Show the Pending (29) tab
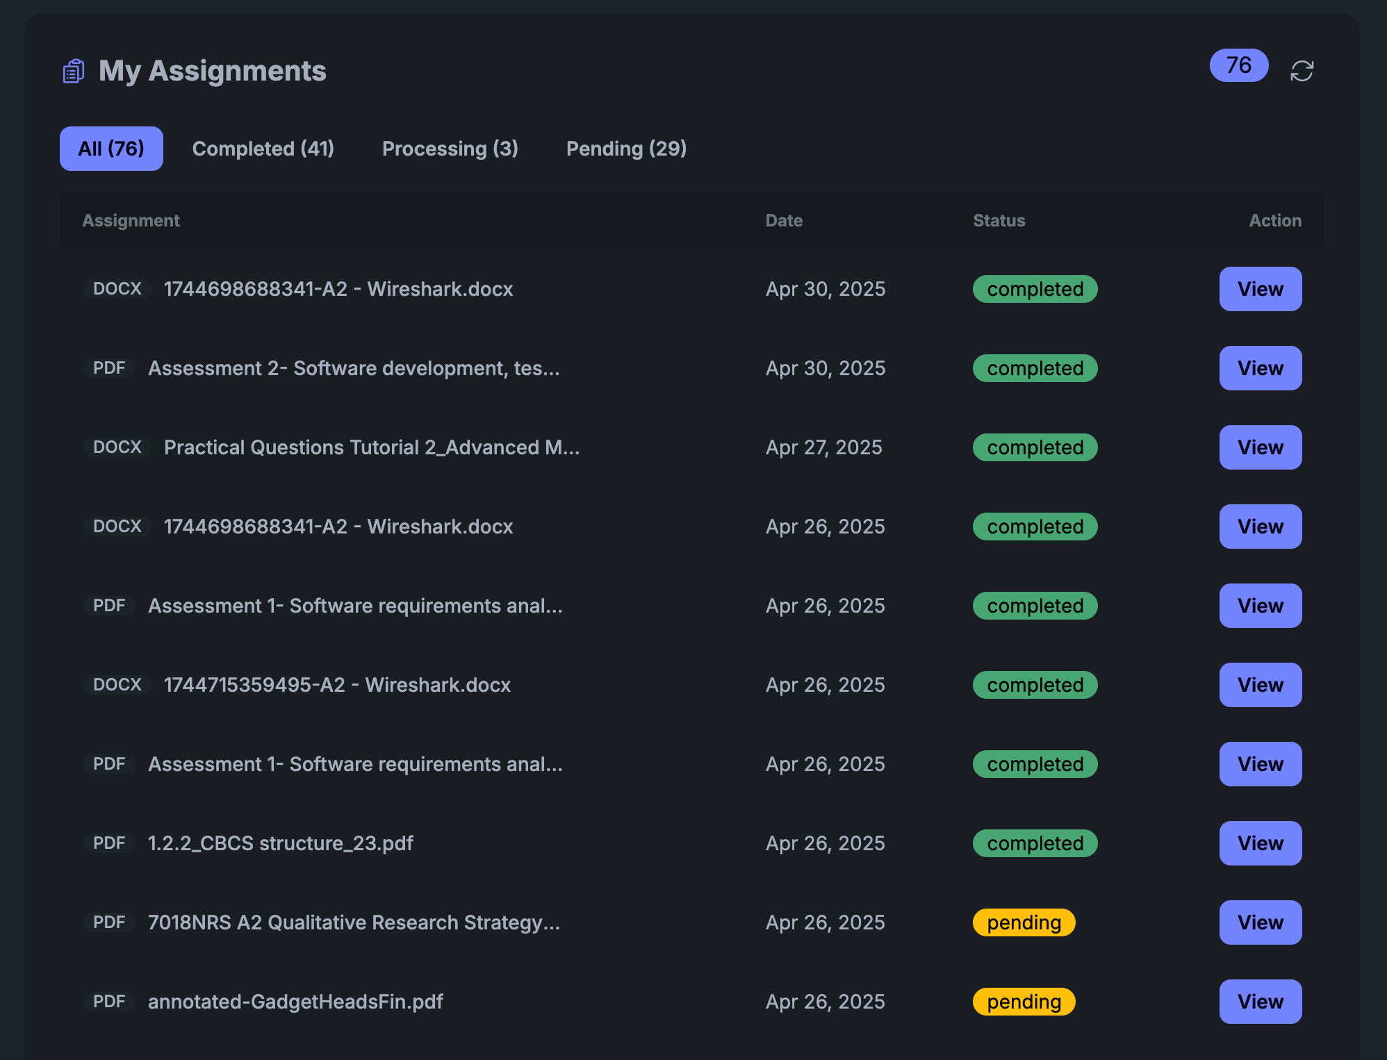The width and height of the screenshot is (1387, 1060). pos(626,149)
